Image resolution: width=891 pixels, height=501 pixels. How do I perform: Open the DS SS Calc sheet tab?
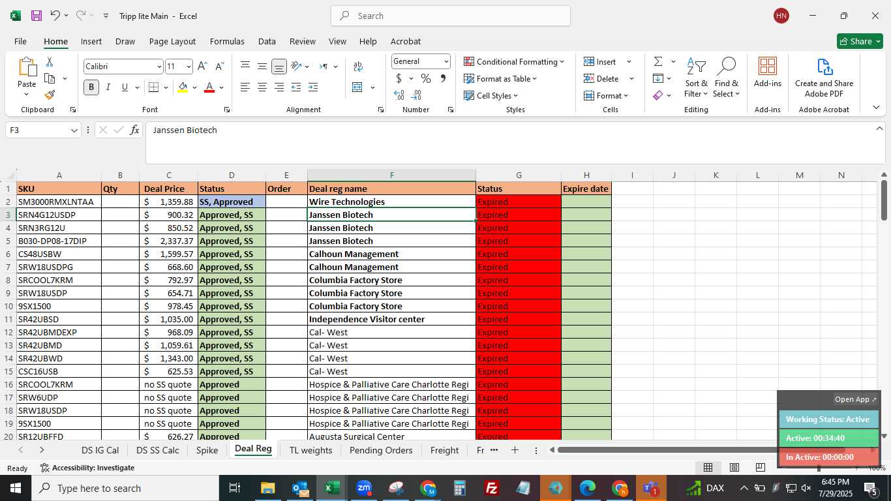click(158, 450)
